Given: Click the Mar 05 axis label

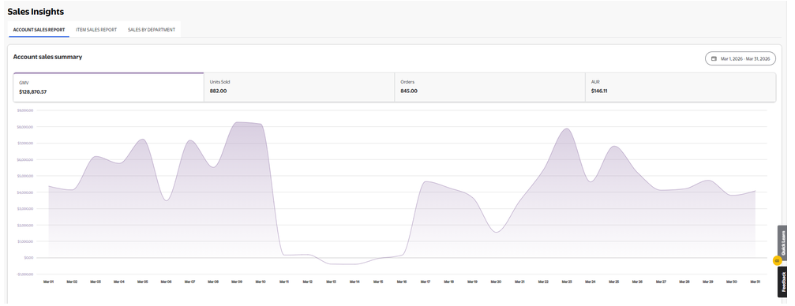Looking at the screenshot, I should tap(142, 282).
